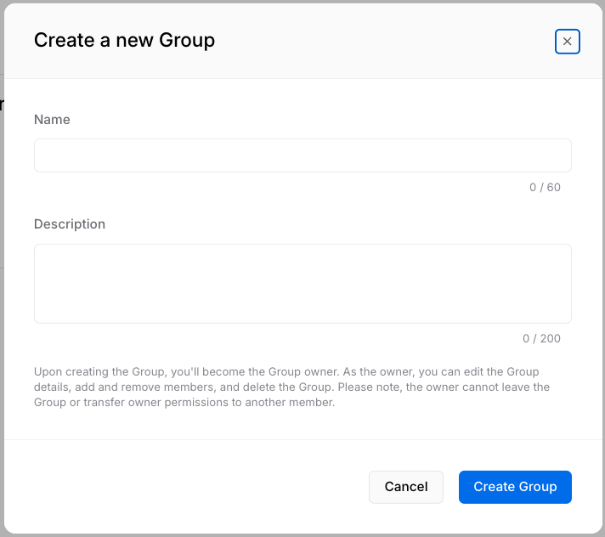Screen dimensions: 605x537
Task: Click the 'Name' field label
Action: pos(52,120)
